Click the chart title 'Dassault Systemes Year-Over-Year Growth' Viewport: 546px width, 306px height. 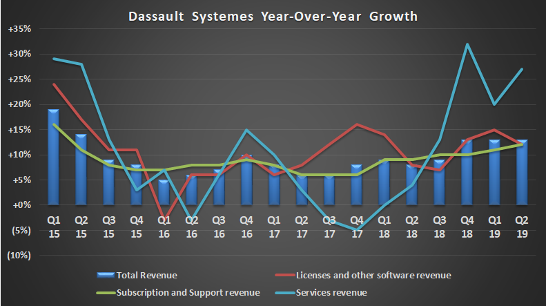click(x=273, y=15)
